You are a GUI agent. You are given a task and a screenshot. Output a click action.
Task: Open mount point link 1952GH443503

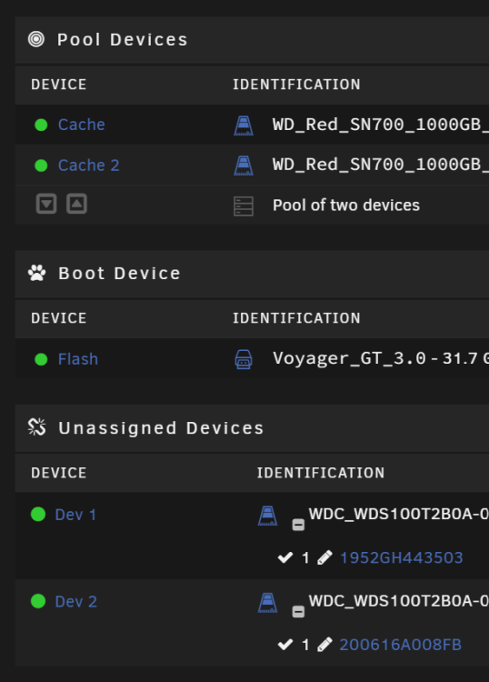(x=401, y=557)
